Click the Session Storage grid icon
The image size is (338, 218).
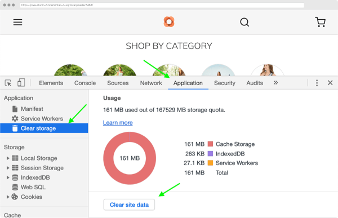(15, 168)
